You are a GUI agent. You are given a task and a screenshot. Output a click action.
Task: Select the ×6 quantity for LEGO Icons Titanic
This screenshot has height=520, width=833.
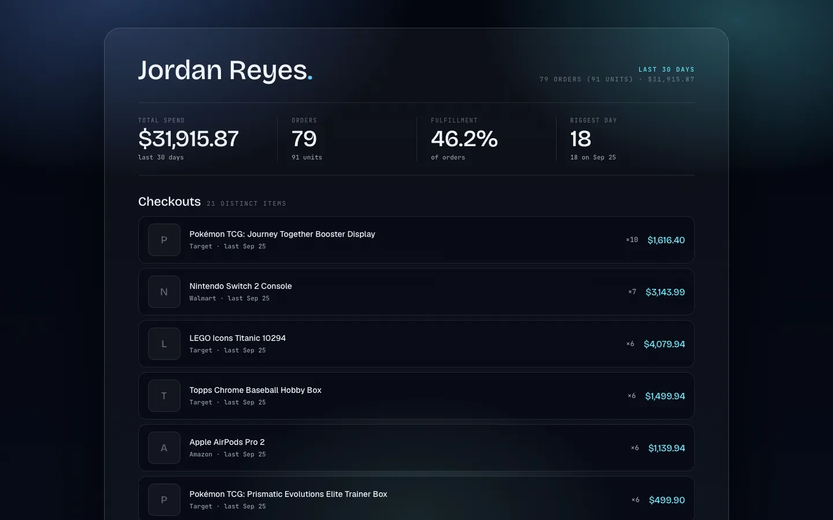[630, 344]
